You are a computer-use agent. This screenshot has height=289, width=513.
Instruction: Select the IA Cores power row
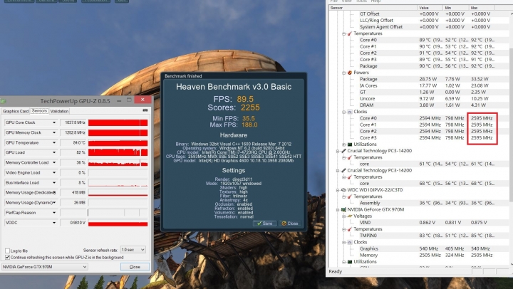point(419,85)
